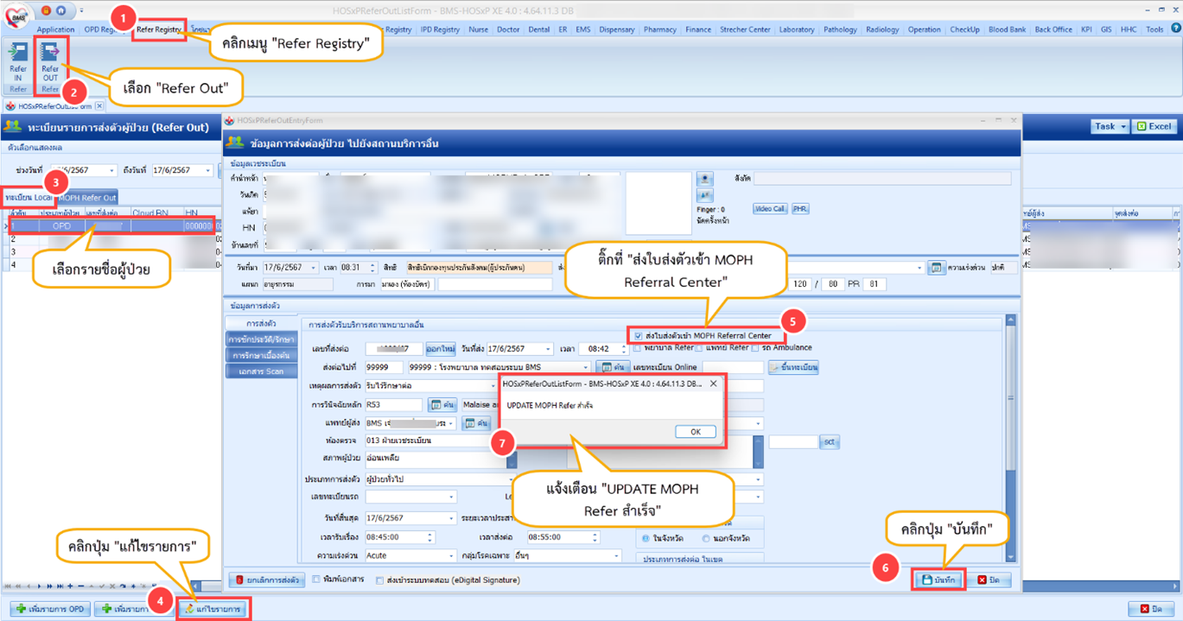Image resolution: width=1183 pixels, height=621 pixels.
Task: Open the IPD Registry menu
Action: coord(440,29)
